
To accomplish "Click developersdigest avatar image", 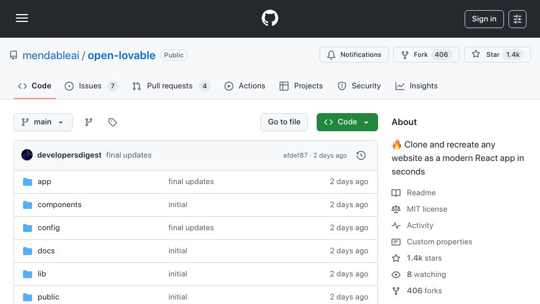I will click(27, 155).
